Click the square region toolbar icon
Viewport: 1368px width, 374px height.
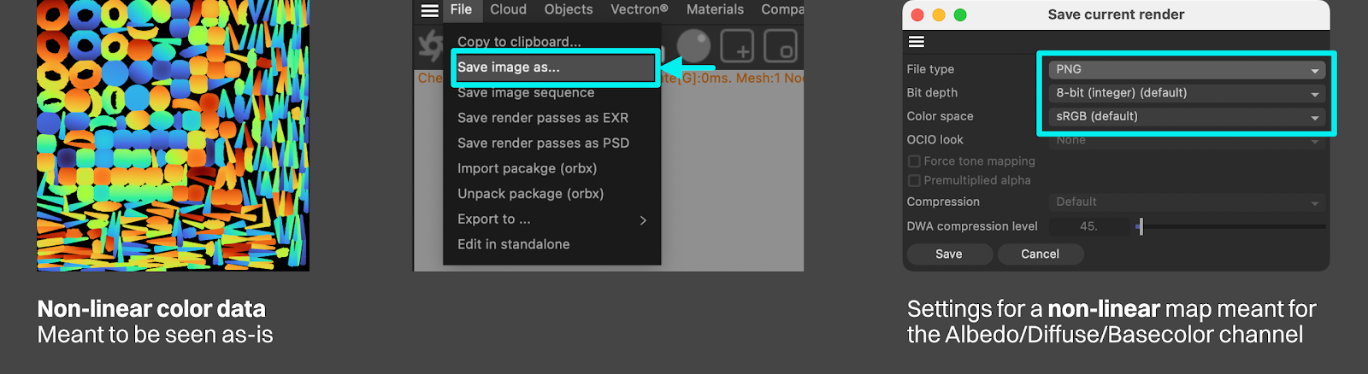(780, 46)
